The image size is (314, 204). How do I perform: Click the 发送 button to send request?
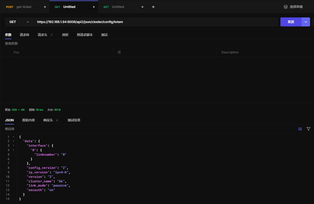click(x=291, y=22)
